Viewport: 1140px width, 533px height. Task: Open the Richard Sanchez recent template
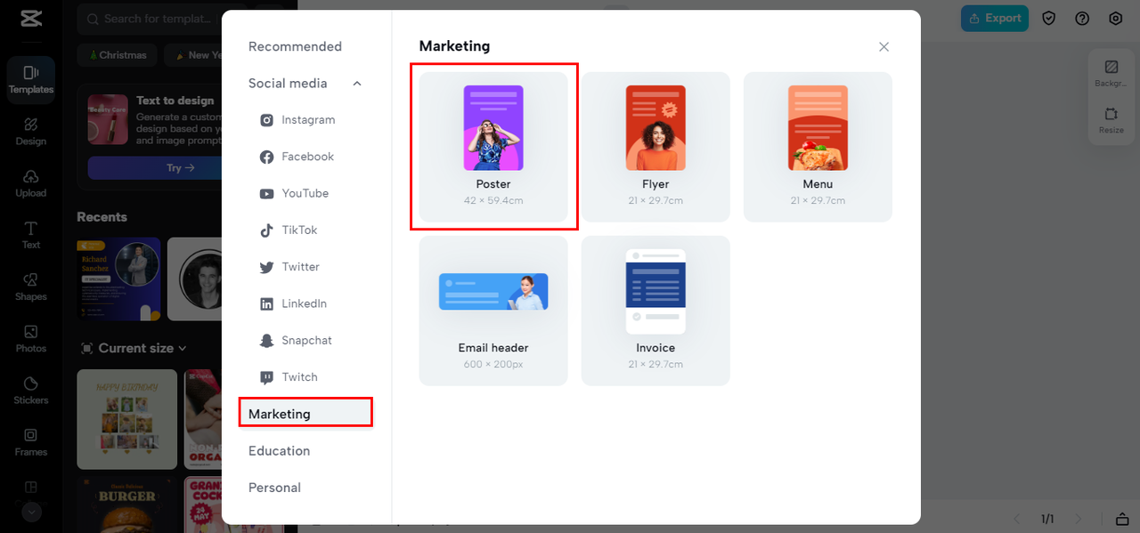click(118, 279)
